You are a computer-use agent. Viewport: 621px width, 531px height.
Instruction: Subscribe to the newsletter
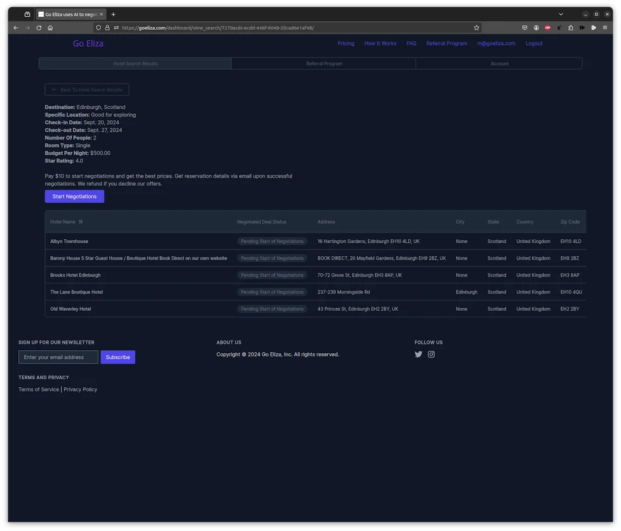(118, 357)
